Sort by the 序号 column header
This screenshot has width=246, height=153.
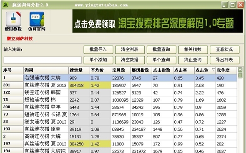pos(13,70)
